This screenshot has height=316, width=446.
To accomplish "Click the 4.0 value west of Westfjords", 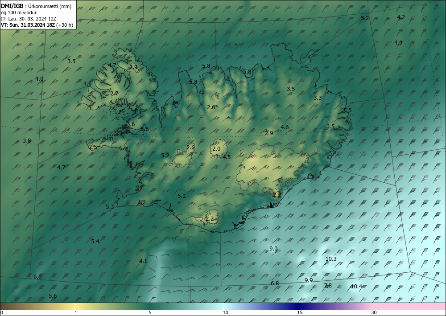I will tap(39, 79).
